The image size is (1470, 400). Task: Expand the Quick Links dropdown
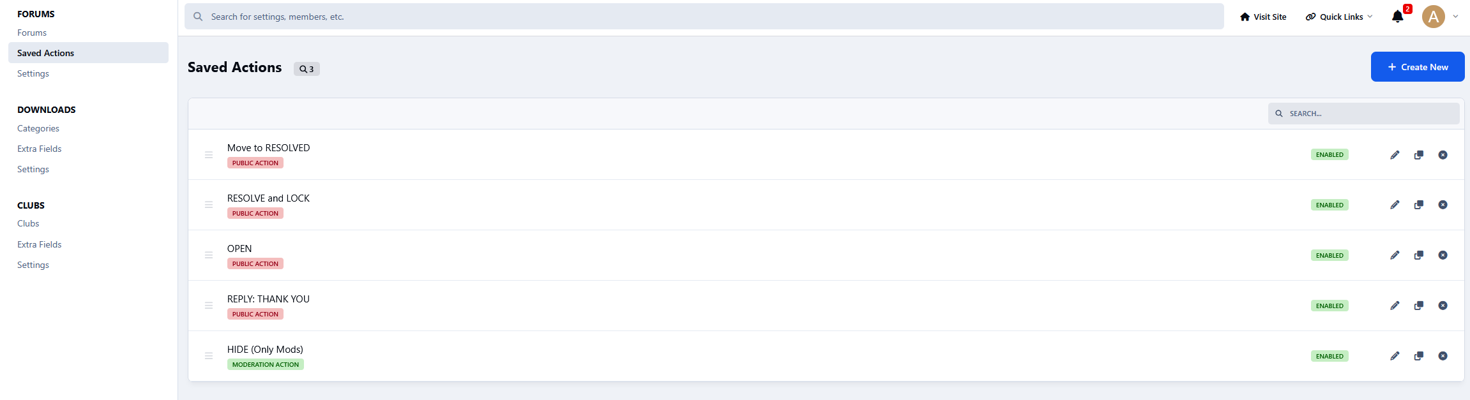click(1338, 17)
